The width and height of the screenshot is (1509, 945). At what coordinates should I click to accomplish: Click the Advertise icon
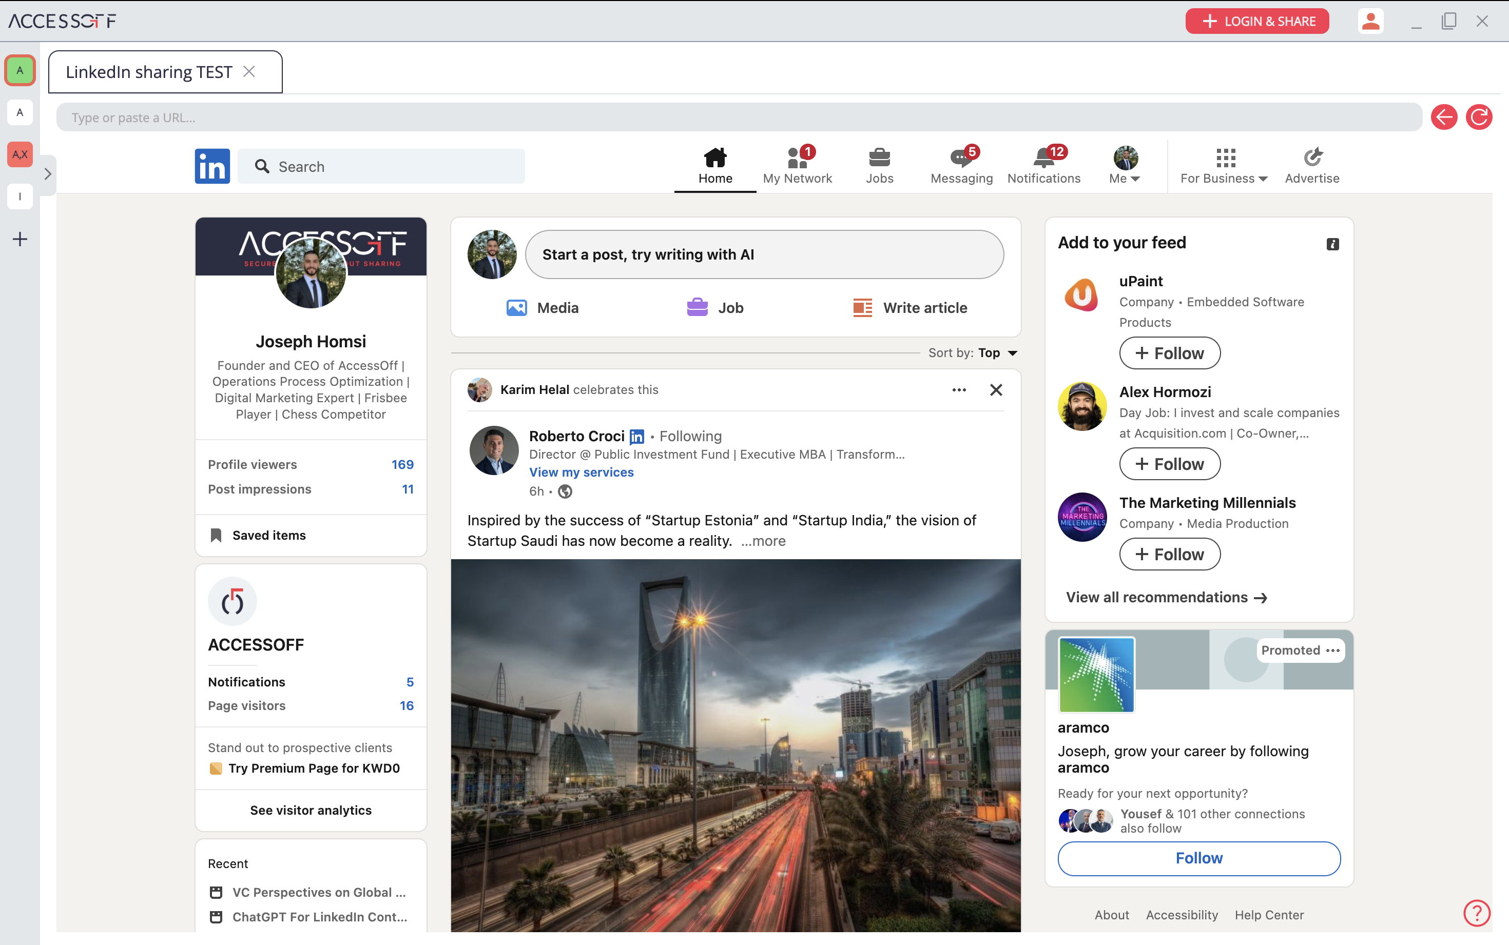1312,157
